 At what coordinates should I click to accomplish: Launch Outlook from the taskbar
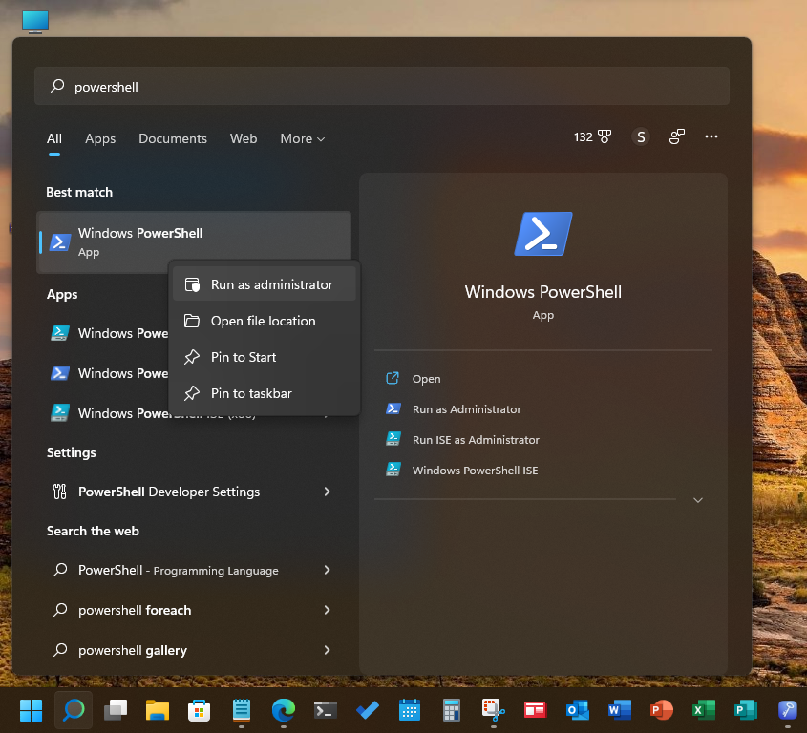[x=578, y=710]
